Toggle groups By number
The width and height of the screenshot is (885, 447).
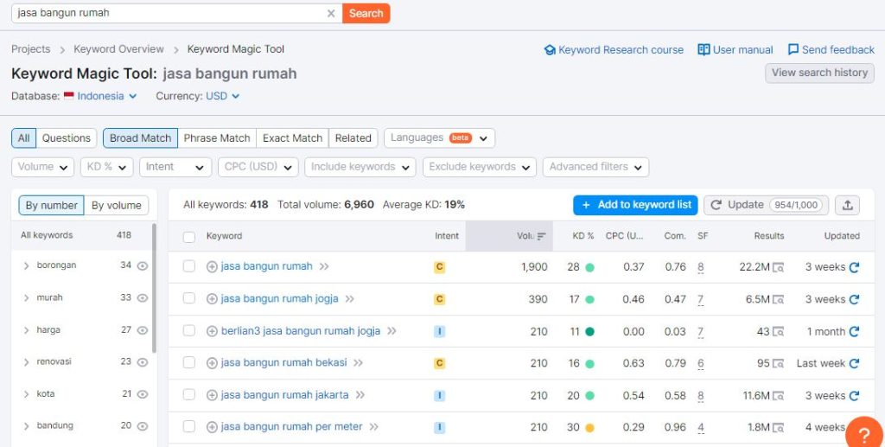(x=51, y=206)
